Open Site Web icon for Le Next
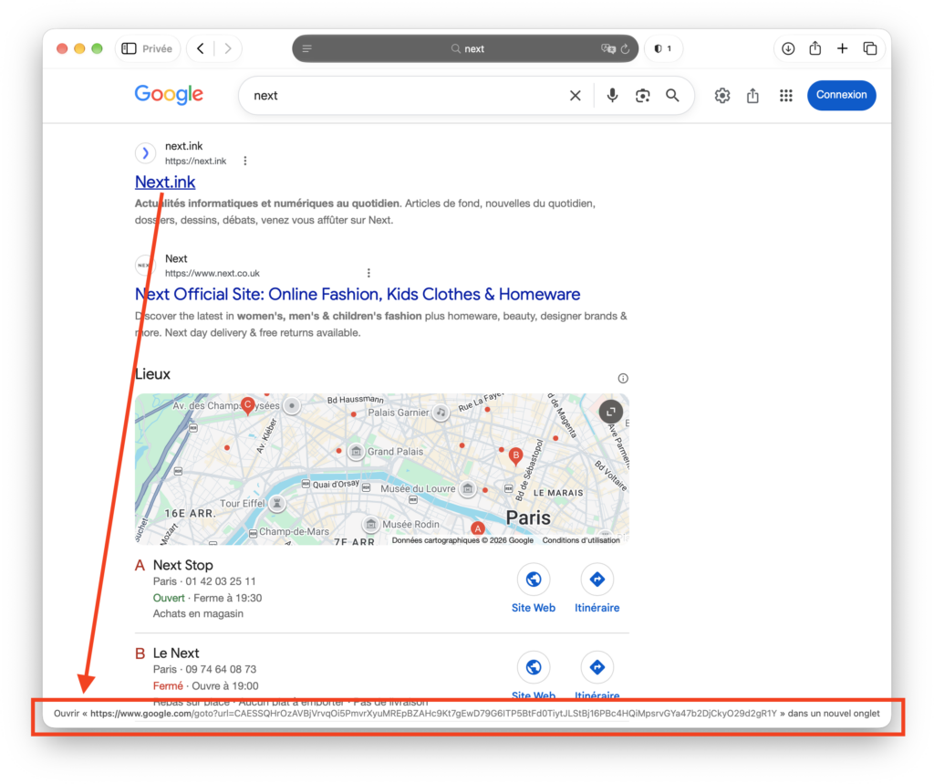Image resolution: width=934 pixels, height=784 pixels. pos(533,667)
